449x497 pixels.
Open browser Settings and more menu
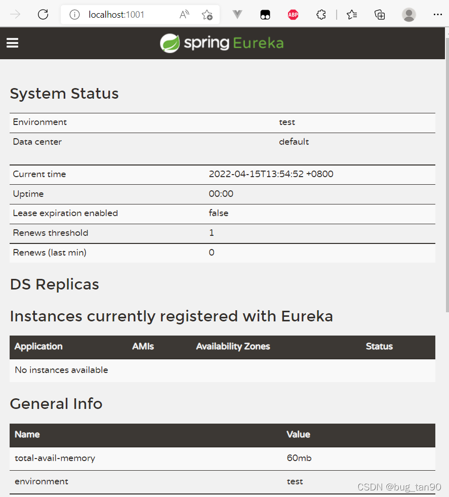pyautogui.click(x=437, y=15)
